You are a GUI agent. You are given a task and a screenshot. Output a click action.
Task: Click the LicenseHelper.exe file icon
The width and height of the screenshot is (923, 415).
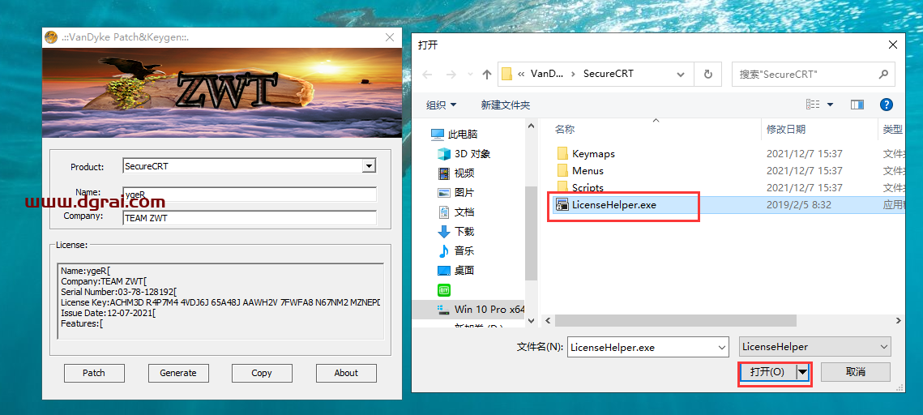click(x=562, y=205)
